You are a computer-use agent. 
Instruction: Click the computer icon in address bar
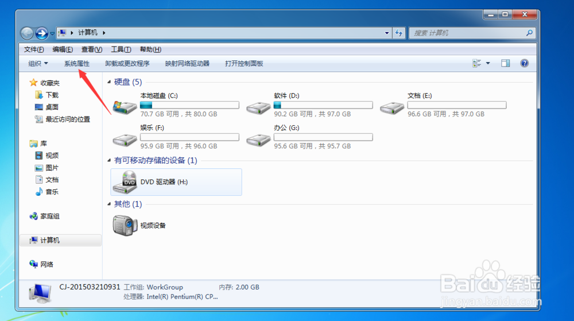pyautogui.click(x=62, y=33)
